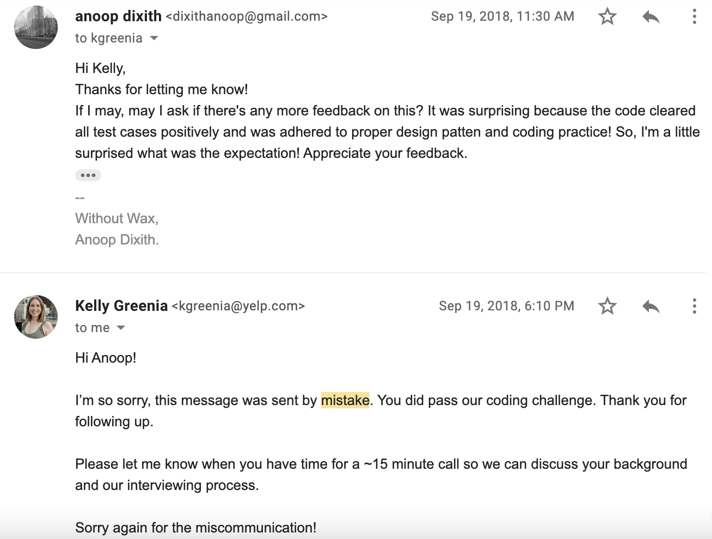
Task: Click the dixithanoop@gmail.com address
Action: [247, 16]
